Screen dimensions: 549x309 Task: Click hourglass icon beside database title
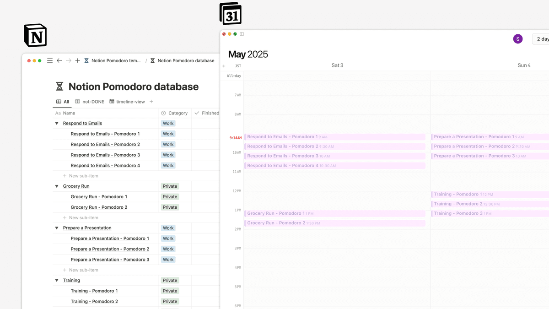59,87
